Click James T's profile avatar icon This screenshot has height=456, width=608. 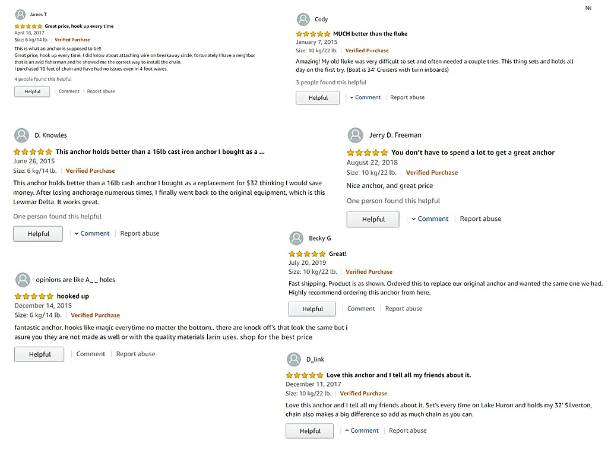(21, 14)
